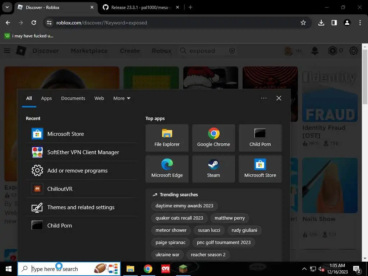Open Roblox Marketplace nav link

pos(89,51)
